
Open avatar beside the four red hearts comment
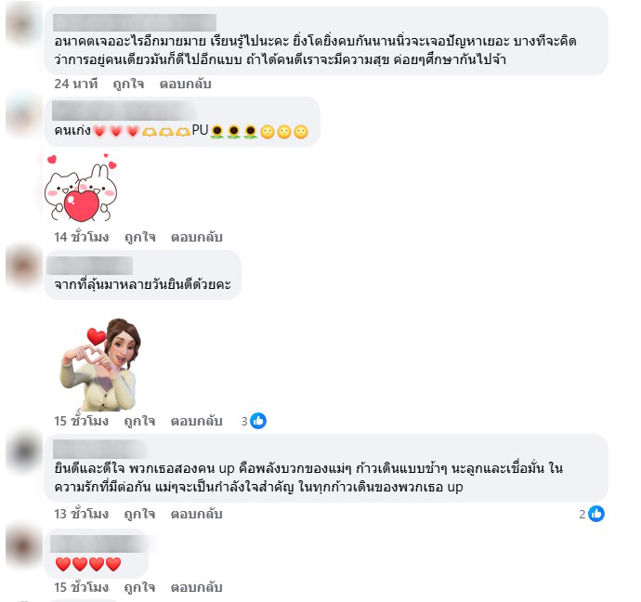(22, 545)
